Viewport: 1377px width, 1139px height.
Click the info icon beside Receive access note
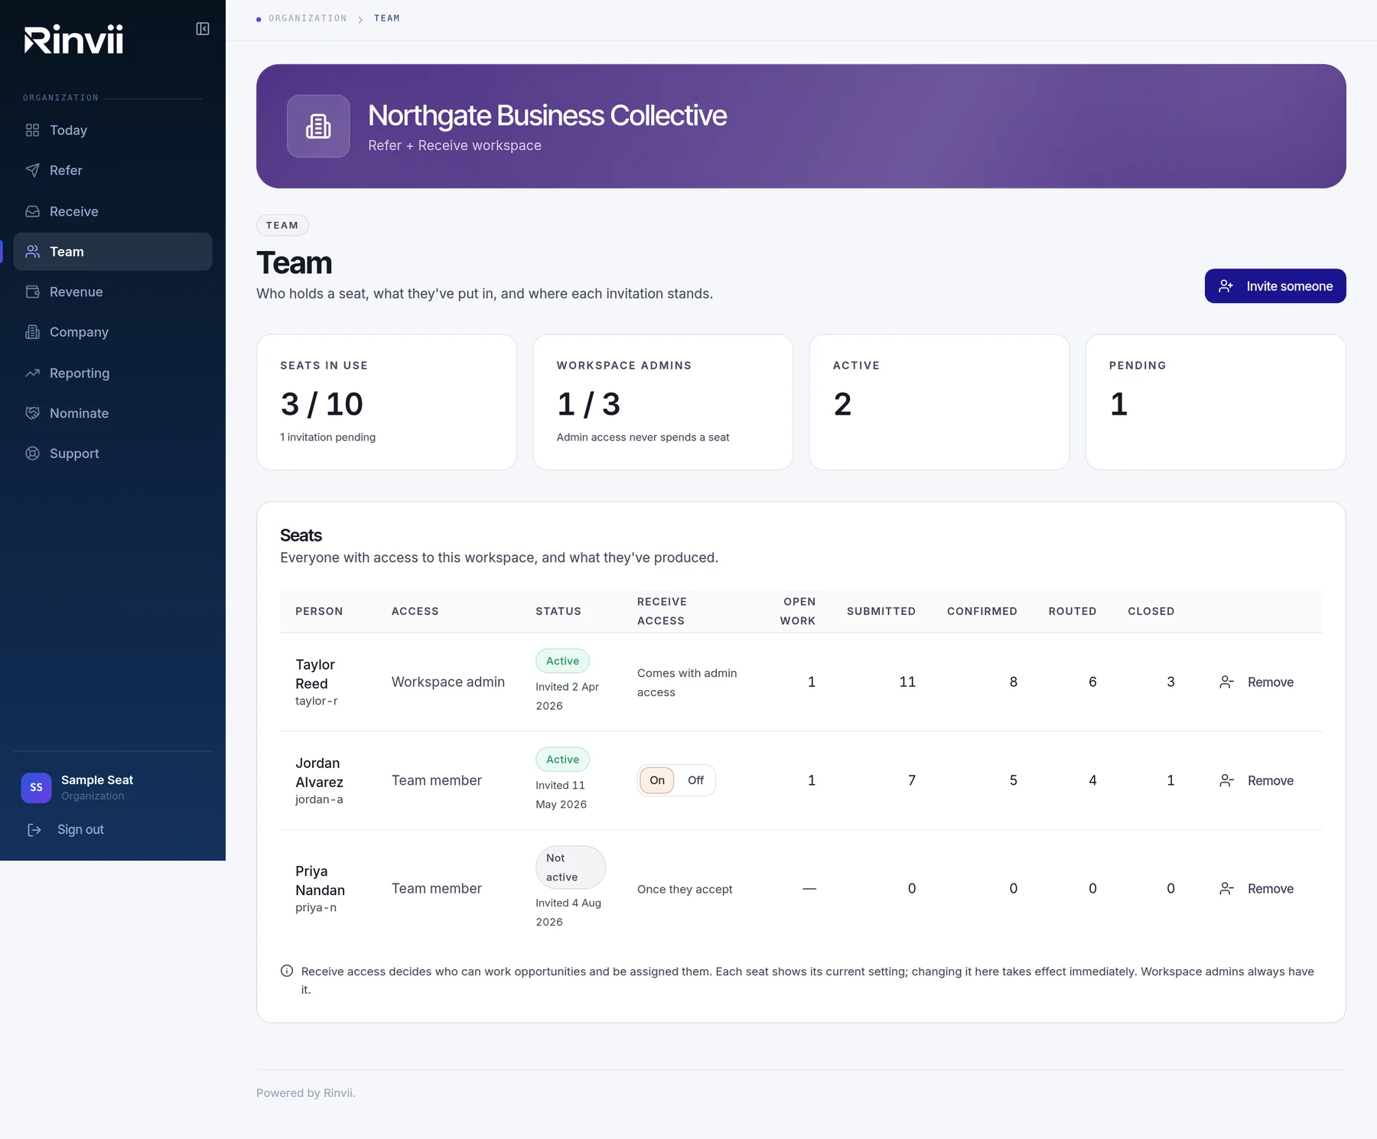(287, 971)
